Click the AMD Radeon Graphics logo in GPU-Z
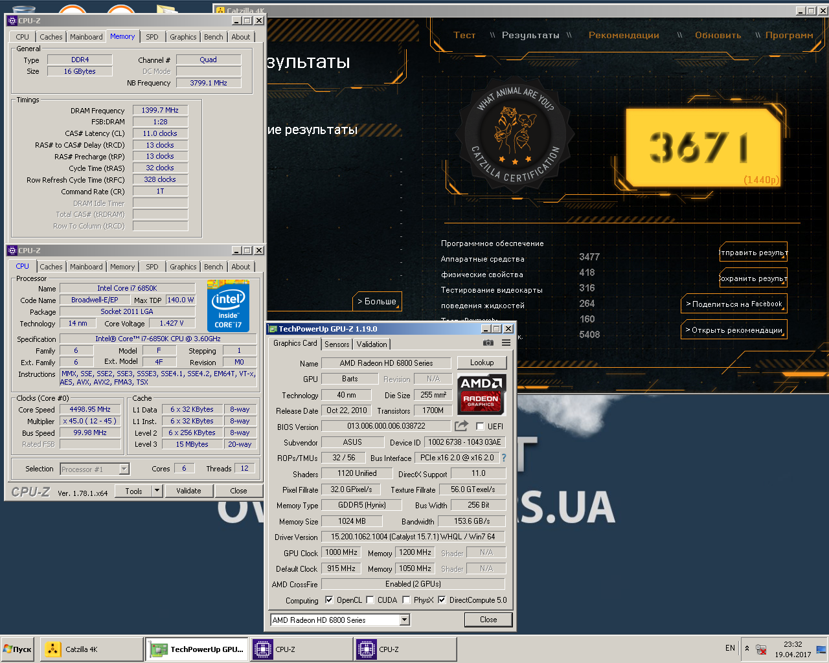The height and width of the screenshot is (663, 829). [481, 394]
